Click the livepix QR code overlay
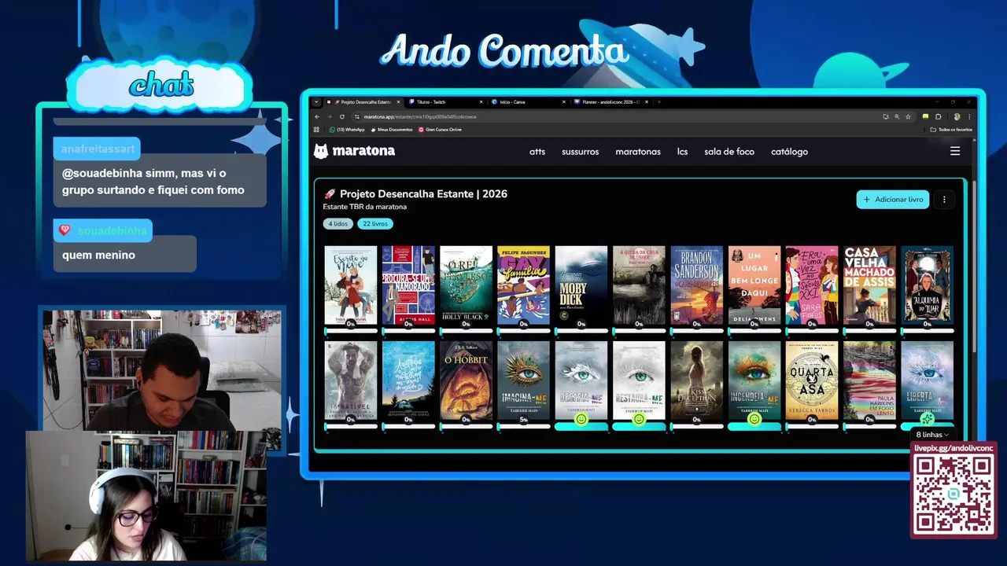The width and height of the screenshot is (1007, 566). click(x=954, y=494)
